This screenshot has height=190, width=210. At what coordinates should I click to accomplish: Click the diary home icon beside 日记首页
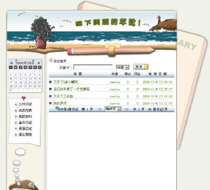(x=51, y=60)
